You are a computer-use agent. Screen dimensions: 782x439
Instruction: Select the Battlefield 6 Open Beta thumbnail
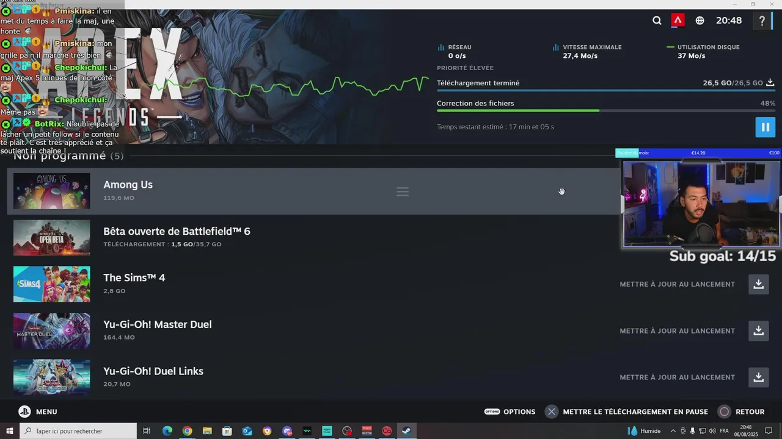click(52, 238)
